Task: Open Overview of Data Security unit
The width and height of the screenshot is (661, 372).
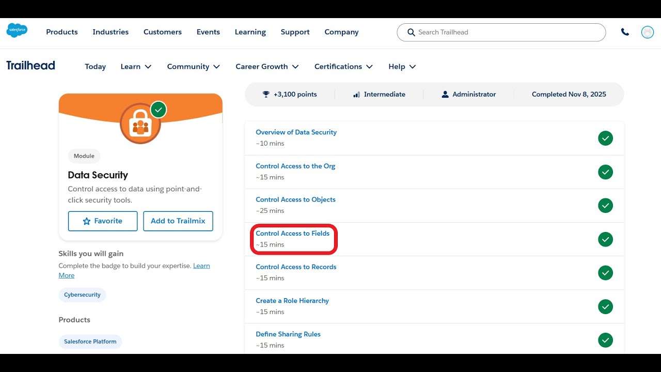Action: pyautogui.click(x=296, y=132)
